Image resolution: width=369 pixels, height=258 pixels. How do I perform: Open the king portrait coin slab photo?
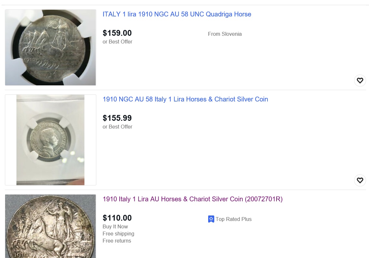click(x=51, y=140)
